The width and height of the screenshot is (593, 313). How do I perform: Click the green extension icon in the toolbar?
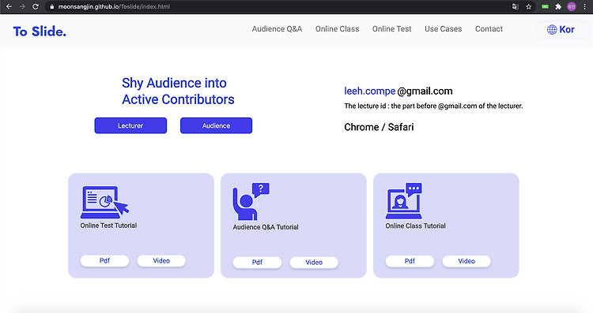coord(545,6)
